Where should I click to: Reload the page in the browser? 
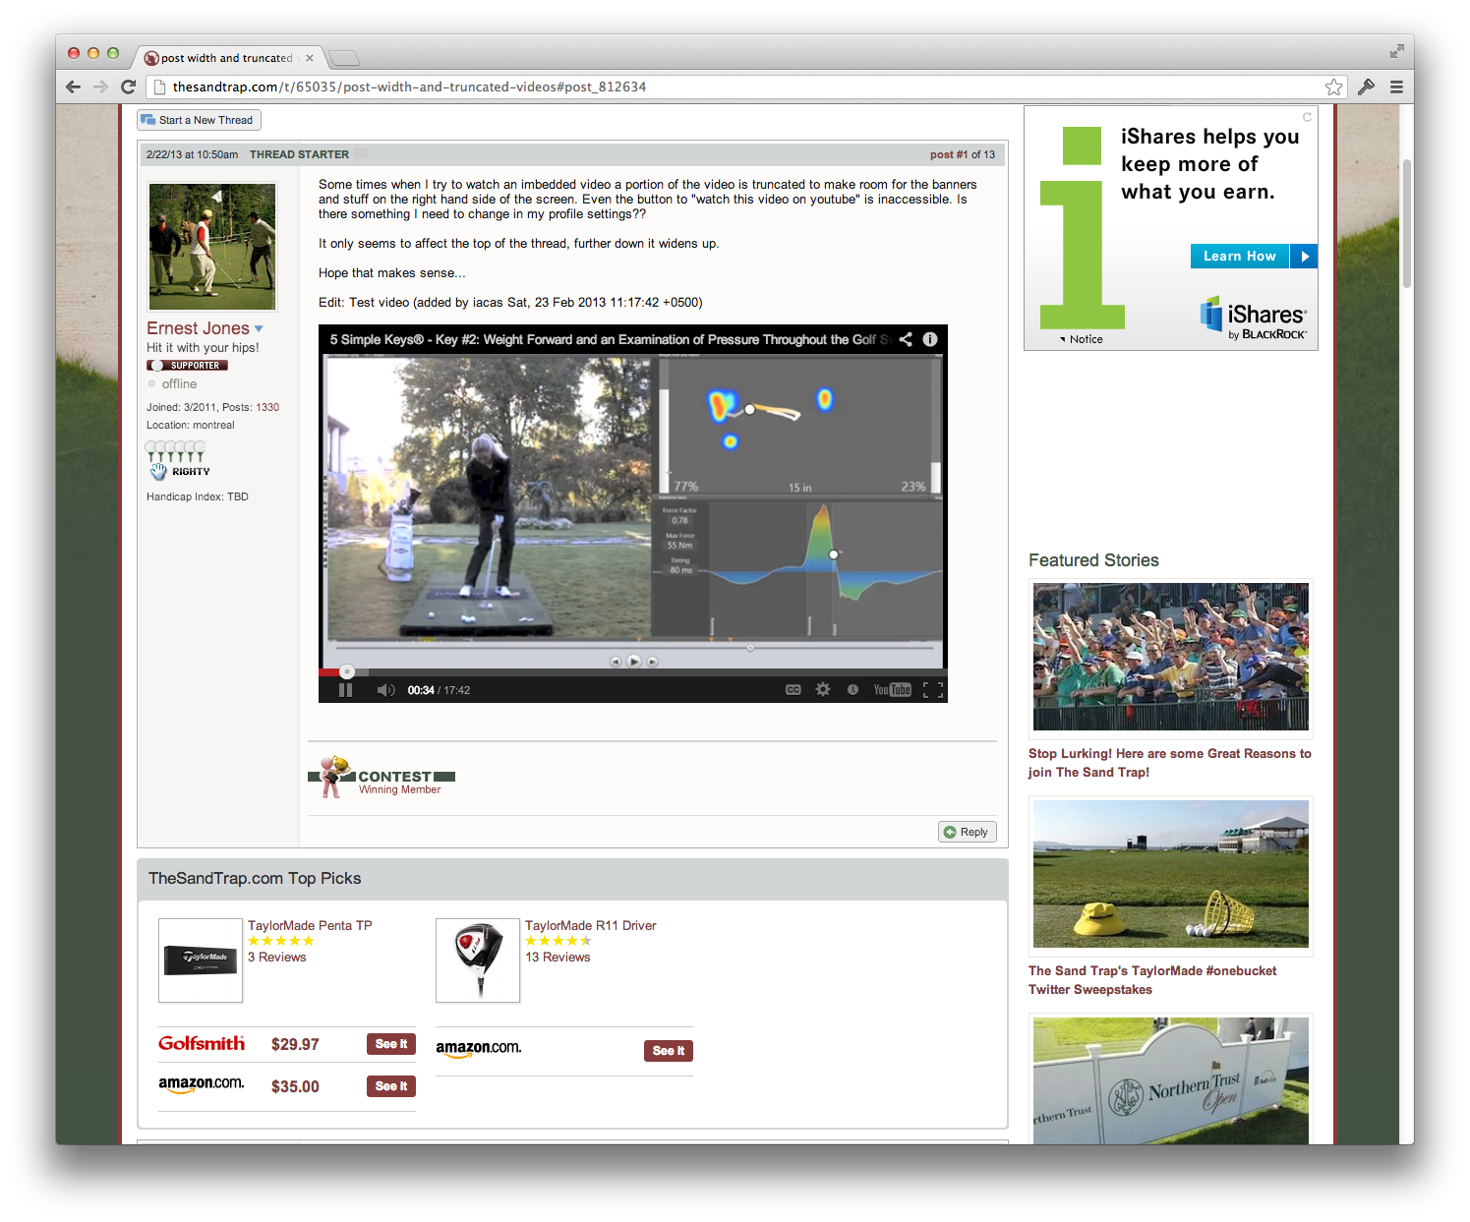point(128,87)
